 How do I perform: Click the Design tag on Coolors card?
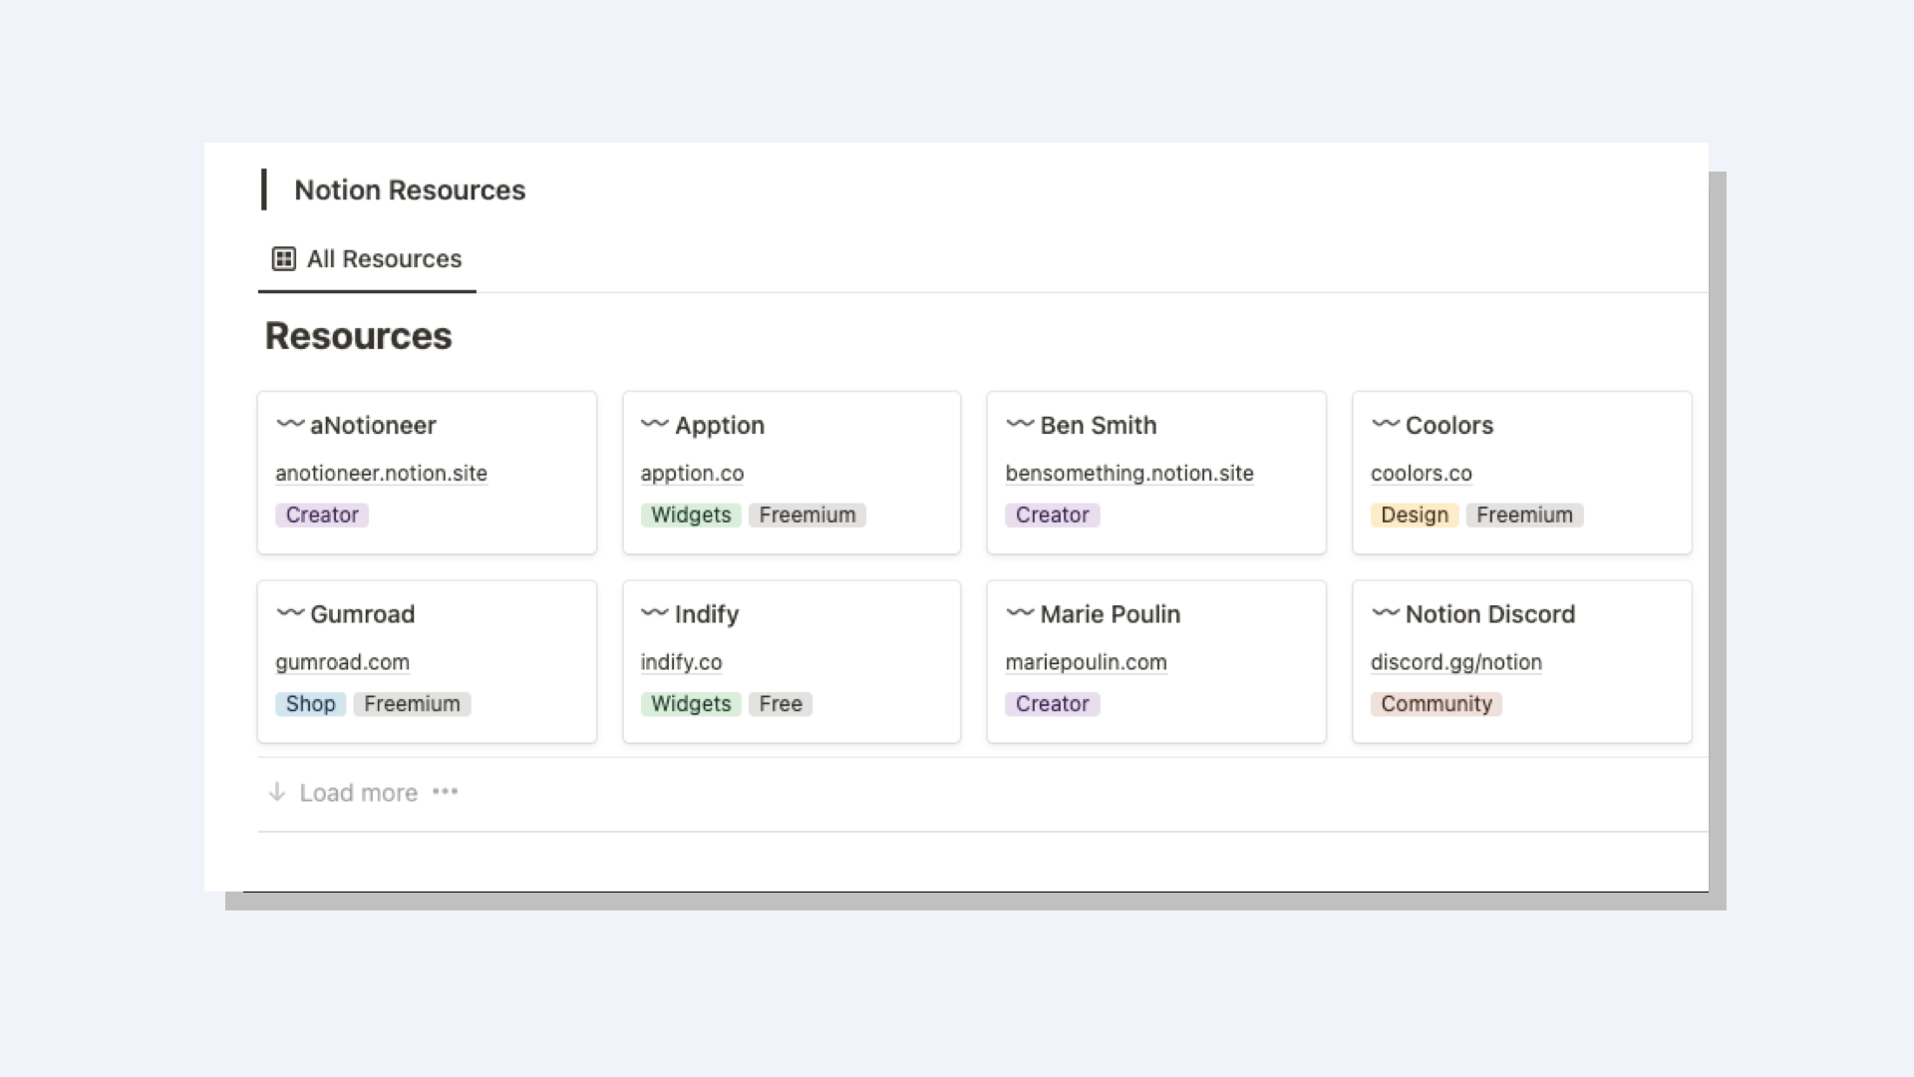point(1415,516)
